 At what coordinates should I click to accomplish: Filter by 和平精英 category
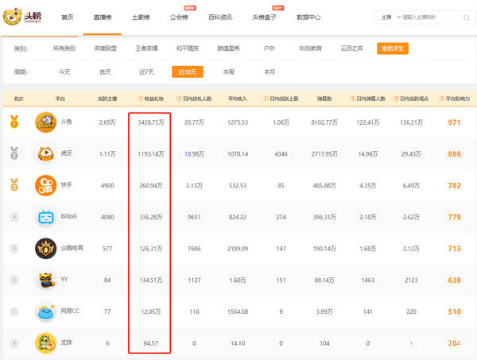188,48
